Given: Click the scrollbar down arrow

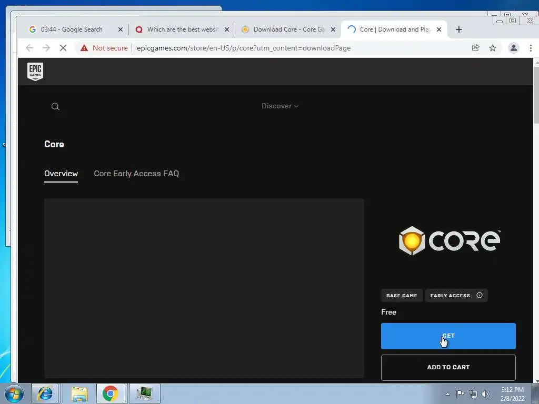Looking at the screenshot, I should [x=536, y=381].
